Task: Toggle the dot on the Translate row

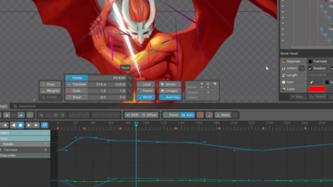Action: pyautogui.click(x=46, y=150)
